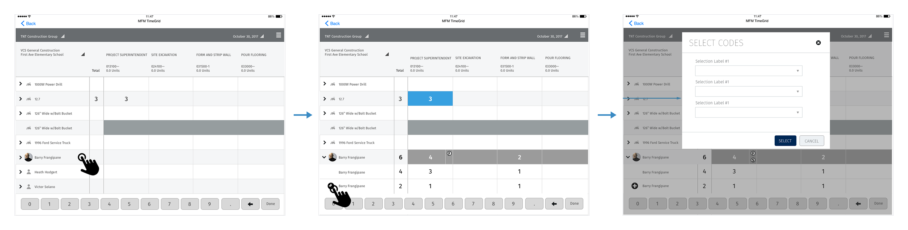Tap the 5 key on the first screen keypad

(x=129, y=204)
